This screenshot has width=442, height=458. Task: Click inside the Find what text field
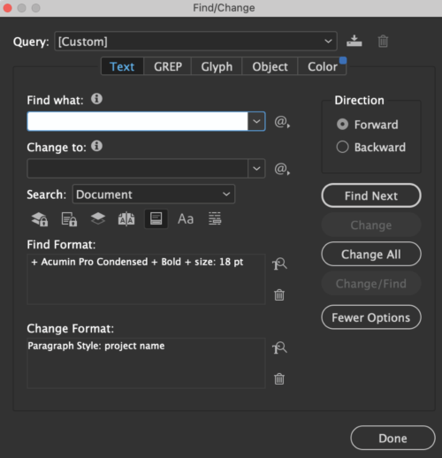pos(137,121)
